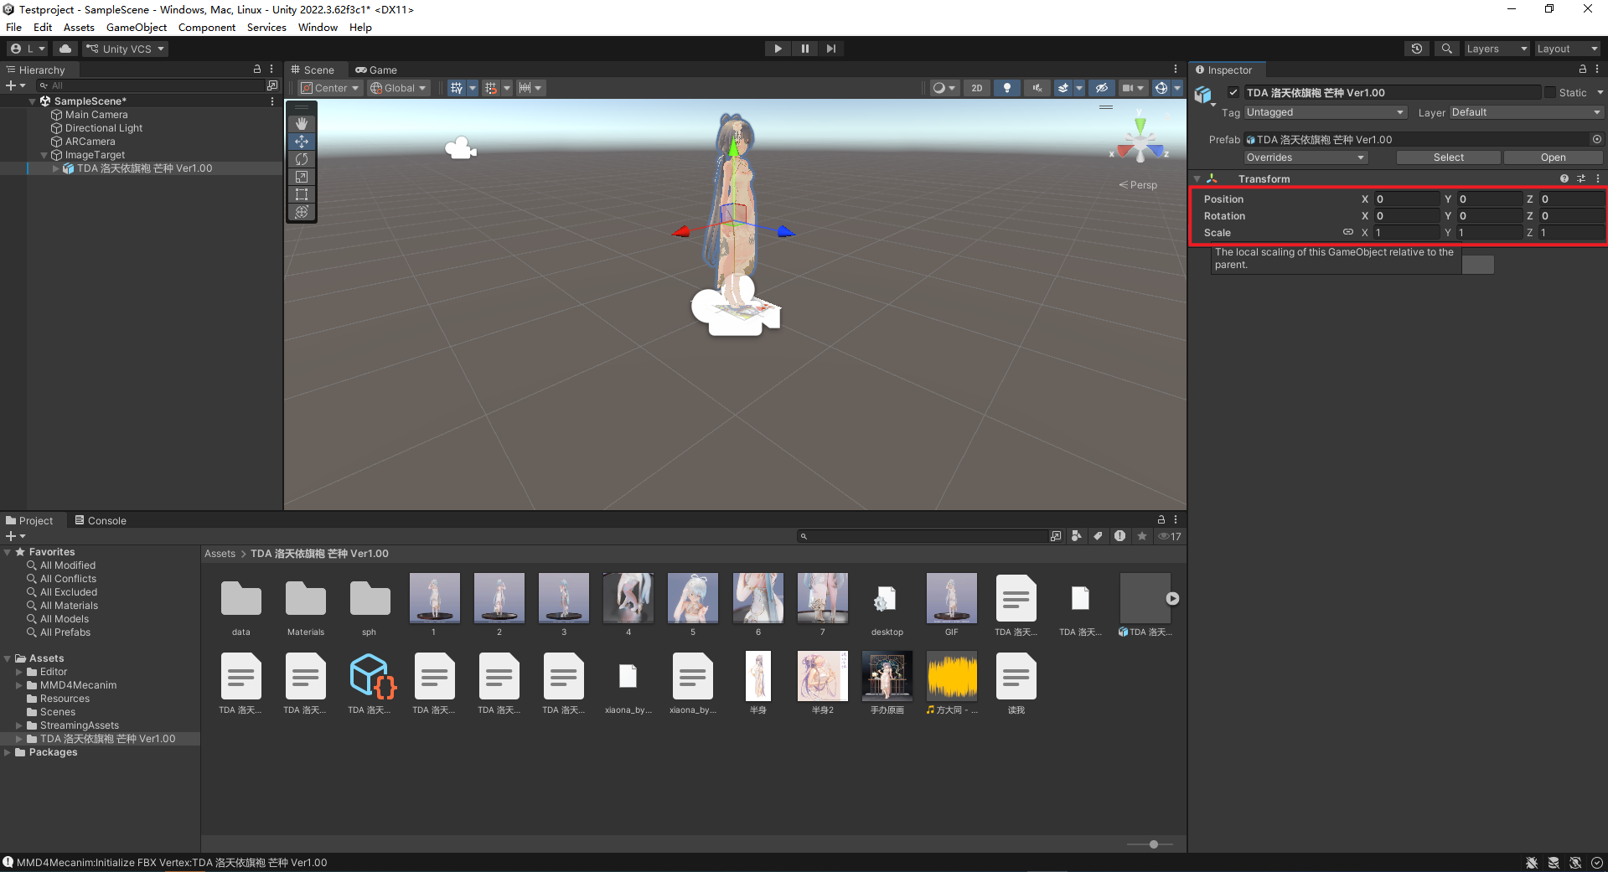Open the Assets menu

tap(79, 28)
